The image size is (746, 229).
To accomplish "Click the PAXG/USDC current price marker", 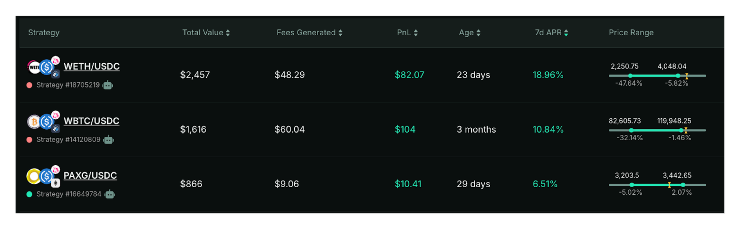I will (670, 185).
